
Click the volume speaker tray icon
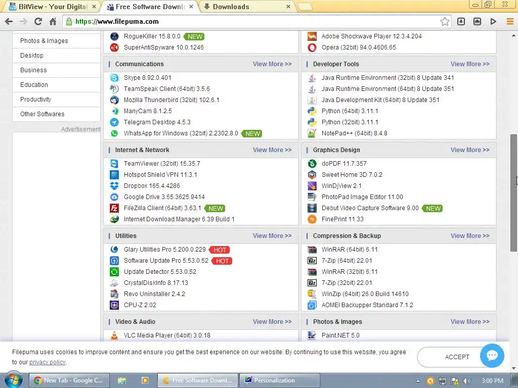click(x=466, y=381)
